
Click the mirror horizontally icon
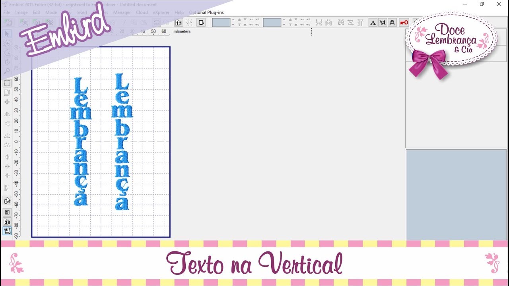(7, 114)
